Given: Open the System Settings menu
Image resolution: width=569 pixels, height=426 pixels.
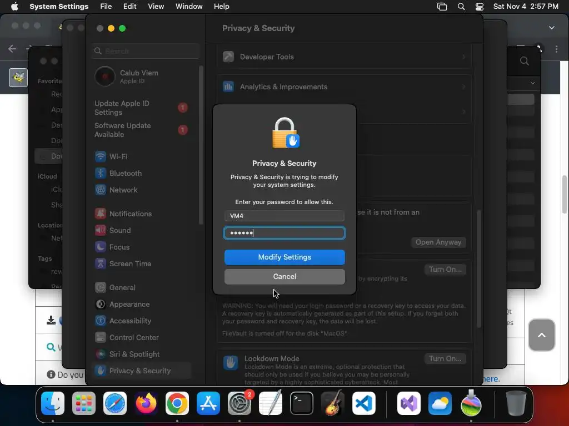Looking at the screenshot, I should tap(59, 7).
